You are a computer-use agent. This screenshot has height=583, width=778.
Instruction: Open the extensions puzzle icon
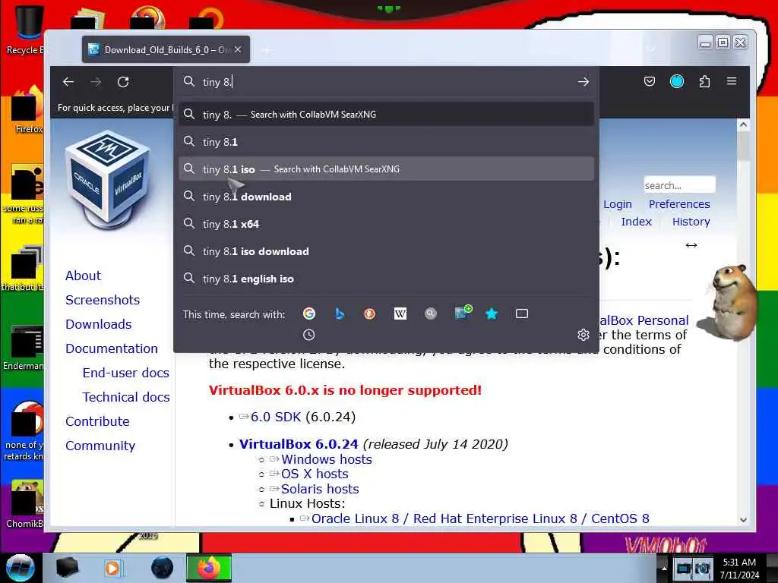(704, 81)
